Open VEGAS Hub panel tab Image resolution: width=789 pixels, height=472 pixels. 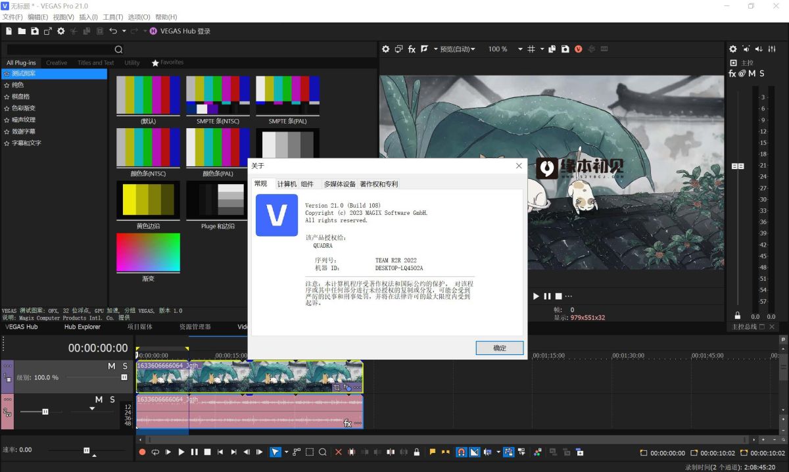click(22, 327)
